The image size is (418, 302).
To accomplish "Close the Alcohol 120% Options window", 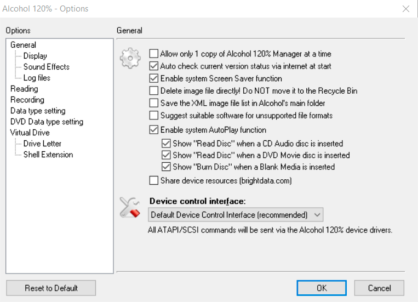I will coord(406,9).
